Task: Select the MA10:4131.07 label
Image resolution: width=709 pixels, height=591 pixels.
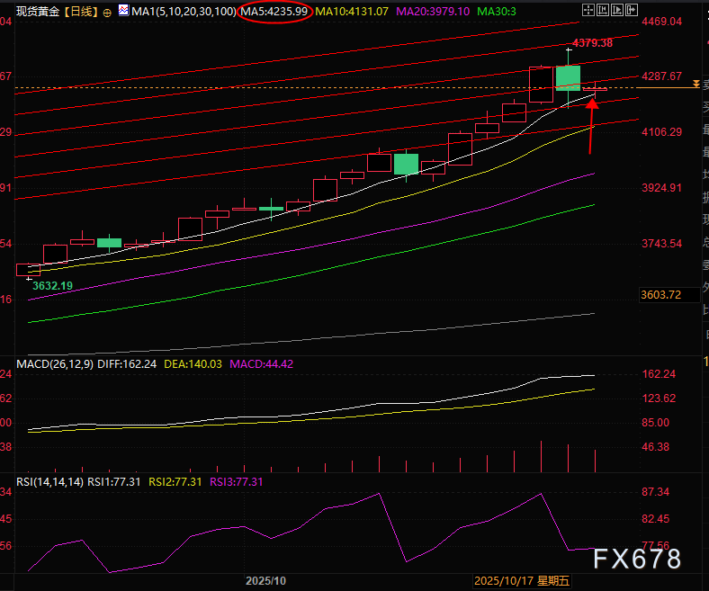Action: click(352, 12)
